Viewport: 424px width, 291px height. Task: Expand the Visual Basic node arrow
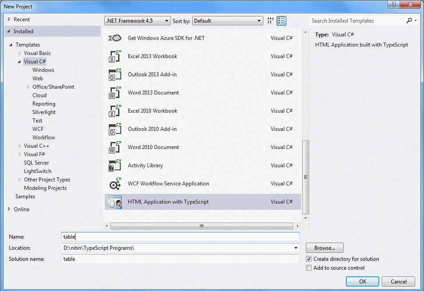(20, 53)
